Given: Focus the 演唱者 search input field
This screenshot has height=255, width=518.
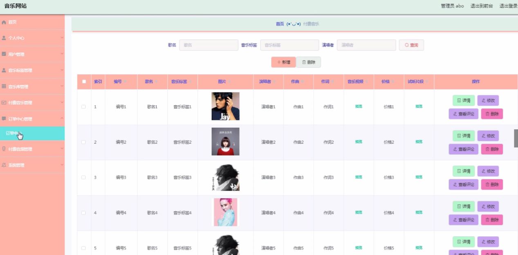Looking at the screenshot, I should pyautogui.click(x=366, y=45).
